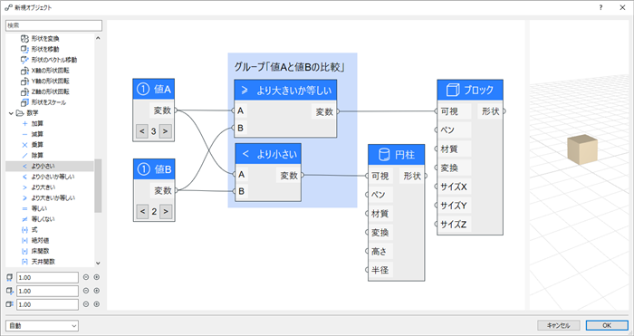Select Y軸の形状回転 icon
The width and height of the screenshot is (634, 336).
pos(24,82)
